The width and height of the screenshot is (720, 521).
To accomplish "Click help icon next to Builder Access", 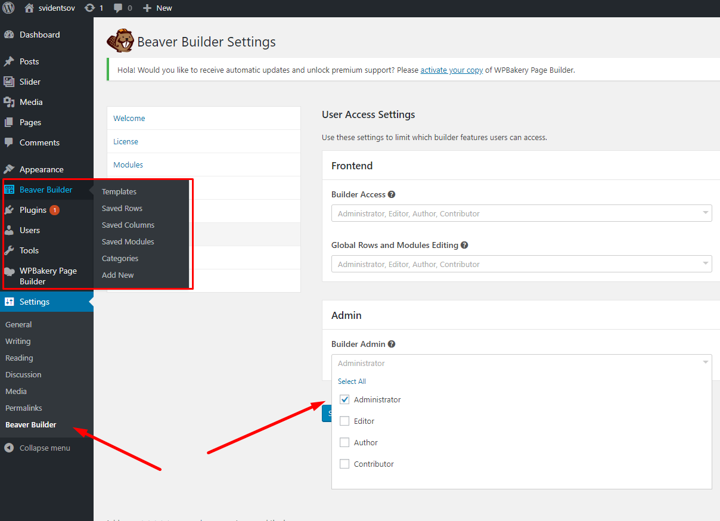I will coord(392,194).
